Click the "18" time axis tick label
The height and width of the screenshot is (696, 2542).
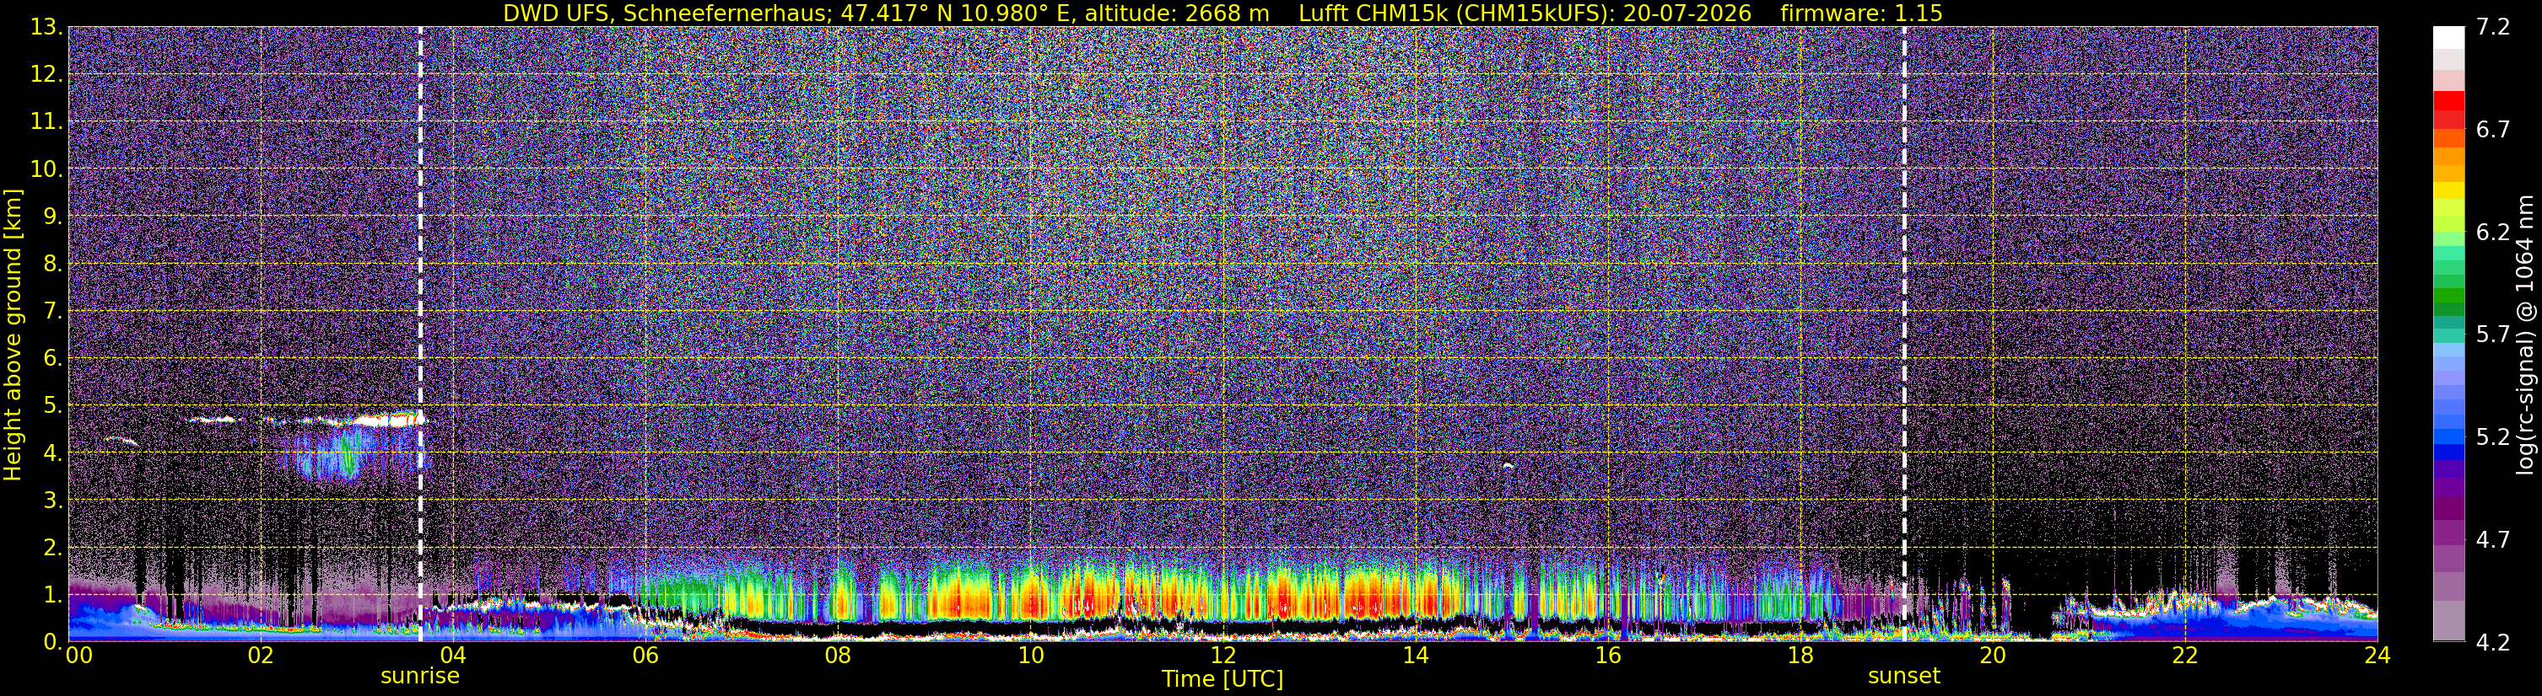click(x=1800, y=656)
